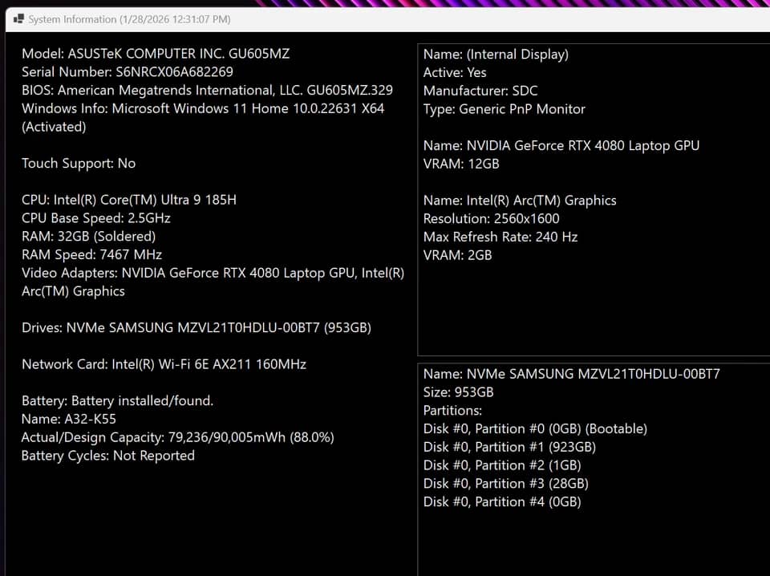Viewport: 770px width, 576px height.
Task: Click CPU Base Speed: 2.5GHz
Action: point(96,218)
